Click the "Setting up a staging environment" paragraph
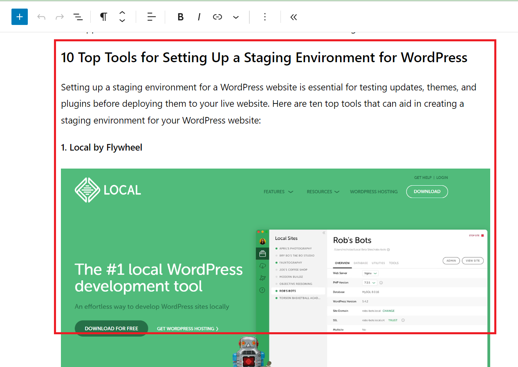This screenshot has width=518, height=367. tap(269, 104)
